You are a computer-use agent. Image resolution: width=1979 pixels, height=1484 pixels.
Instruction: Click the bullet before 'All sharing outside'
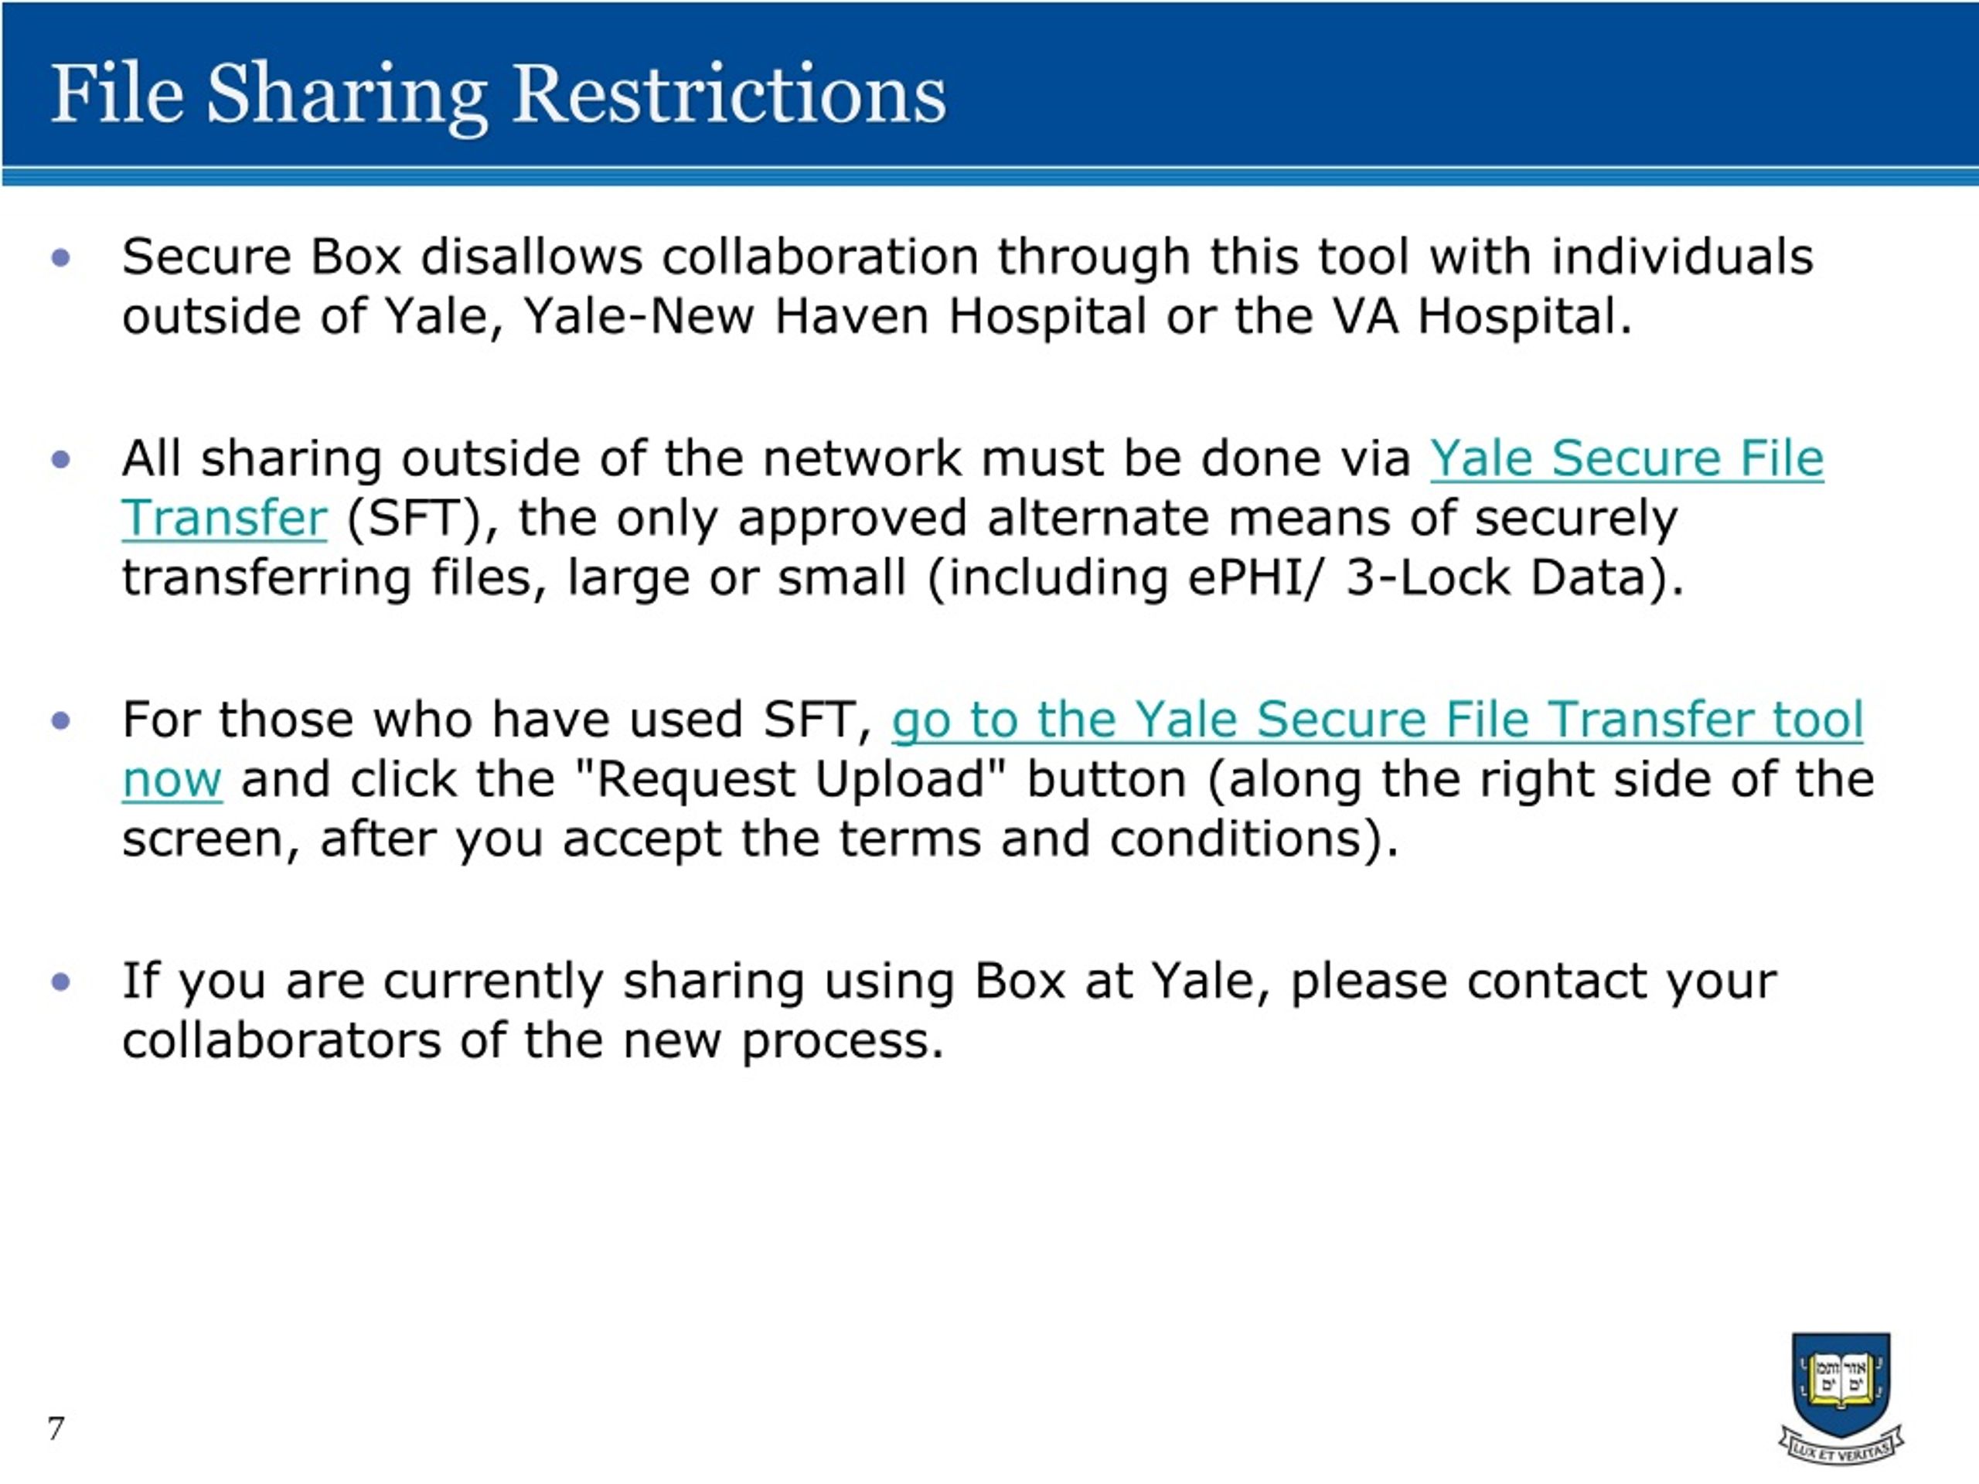pyautogui.click(x=61, y=460)
